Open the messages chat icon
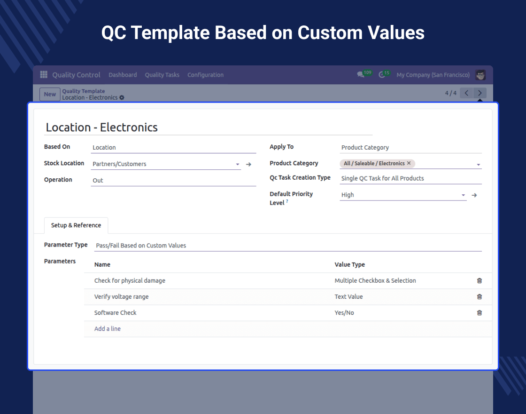 (361, 75)
